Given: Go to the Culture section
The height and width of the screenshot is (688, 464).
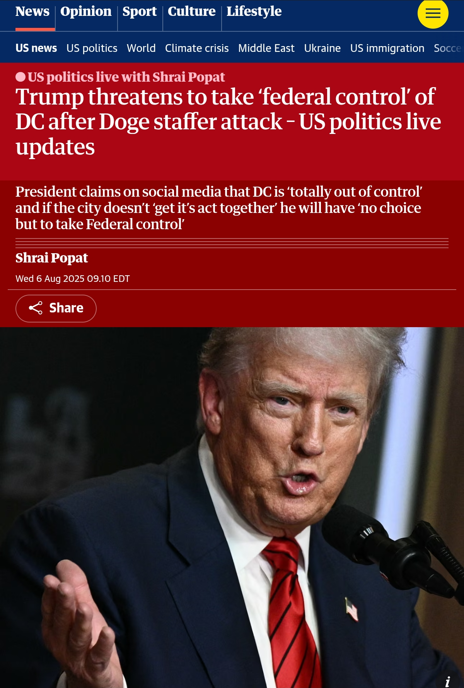Looking at the screenshot, I should point(191,12).
